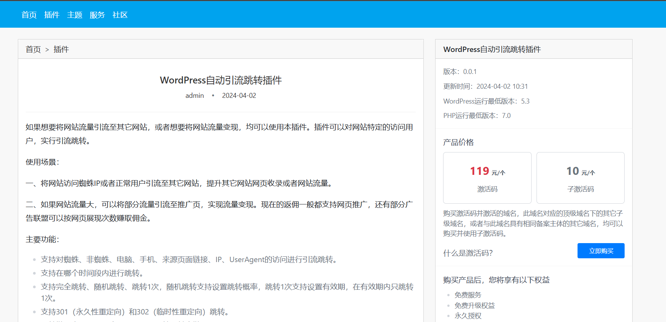The width and height of the screenshot is (666, 322).
Task: Click the intro paragraph starting 如果想要将网站流量
Action: [219, 134]
